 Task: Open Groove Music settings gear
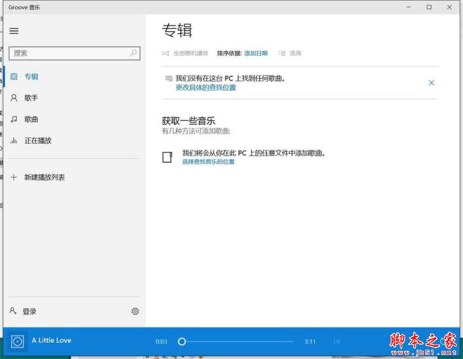(x=135, y=311)
